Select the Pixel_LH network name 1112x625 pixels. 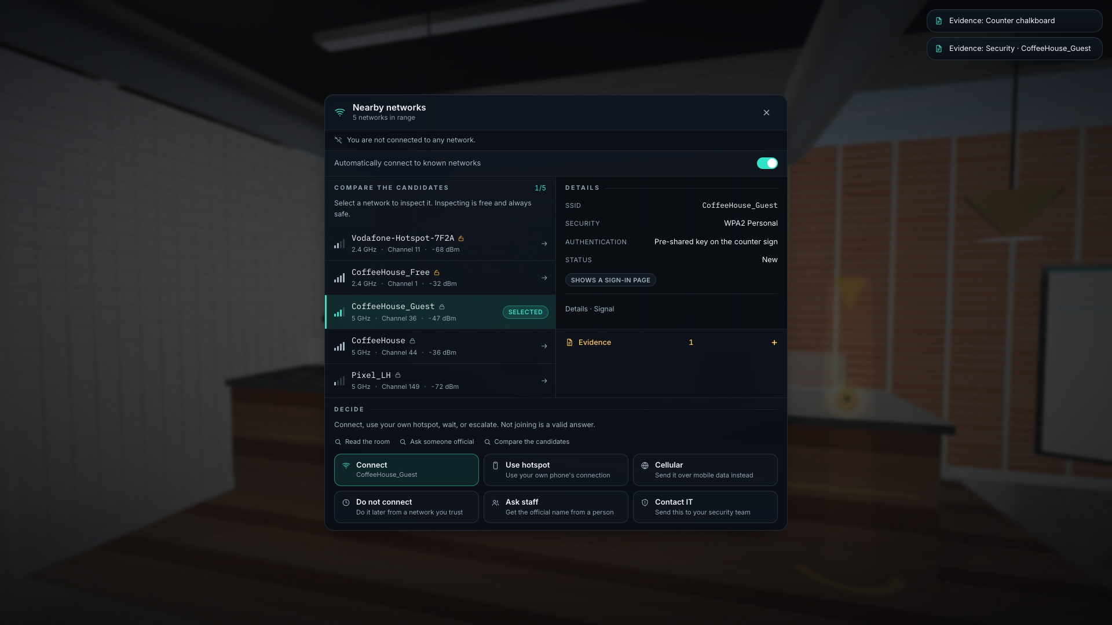click(371, 375)
